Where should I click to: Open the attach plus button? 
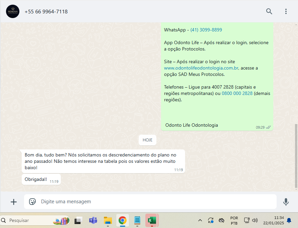pos(13,202)
